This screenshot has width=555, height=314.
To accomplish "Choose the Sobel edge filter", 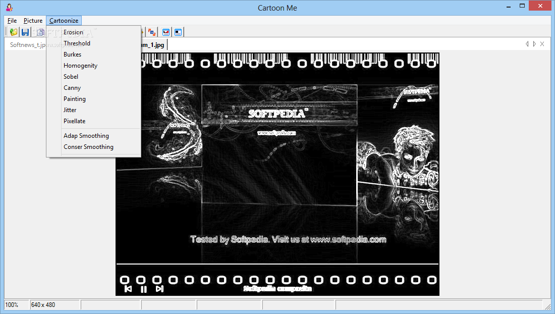I will coord(93,76).
